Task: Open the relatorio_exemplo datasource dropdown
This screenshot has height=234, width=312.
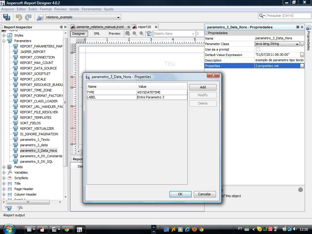Action: (x=119, y=17)
